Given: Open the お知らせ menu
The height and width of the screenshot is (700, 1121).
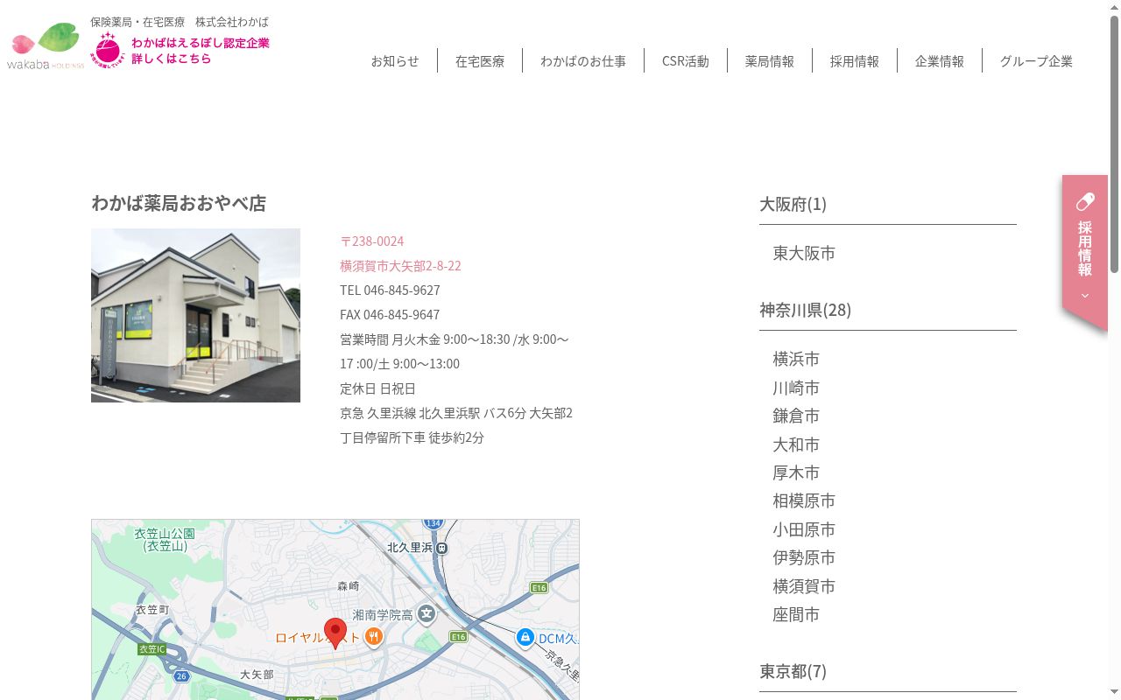Looking at the screenshot, I should (x=395, y=61).
